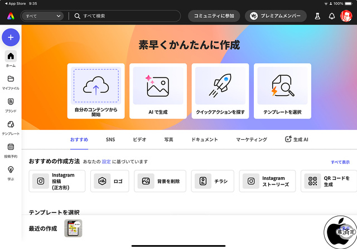Open 投稿予約 calendar in the sidebar
The height and width of the screenshot is (249, 357).
point(11,150)
